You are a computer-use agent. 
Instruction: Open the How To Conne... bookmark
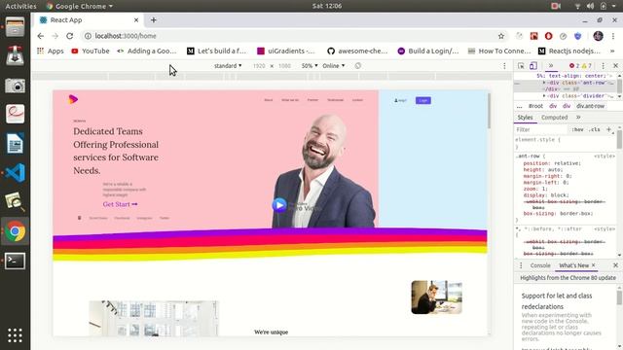click(499, 51)
